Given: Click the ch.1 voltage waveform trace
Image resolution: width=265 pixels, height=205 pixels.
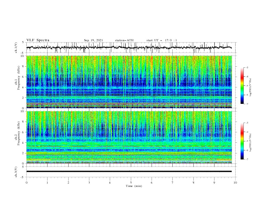Looking at the screenshot, I should [129, 48].
